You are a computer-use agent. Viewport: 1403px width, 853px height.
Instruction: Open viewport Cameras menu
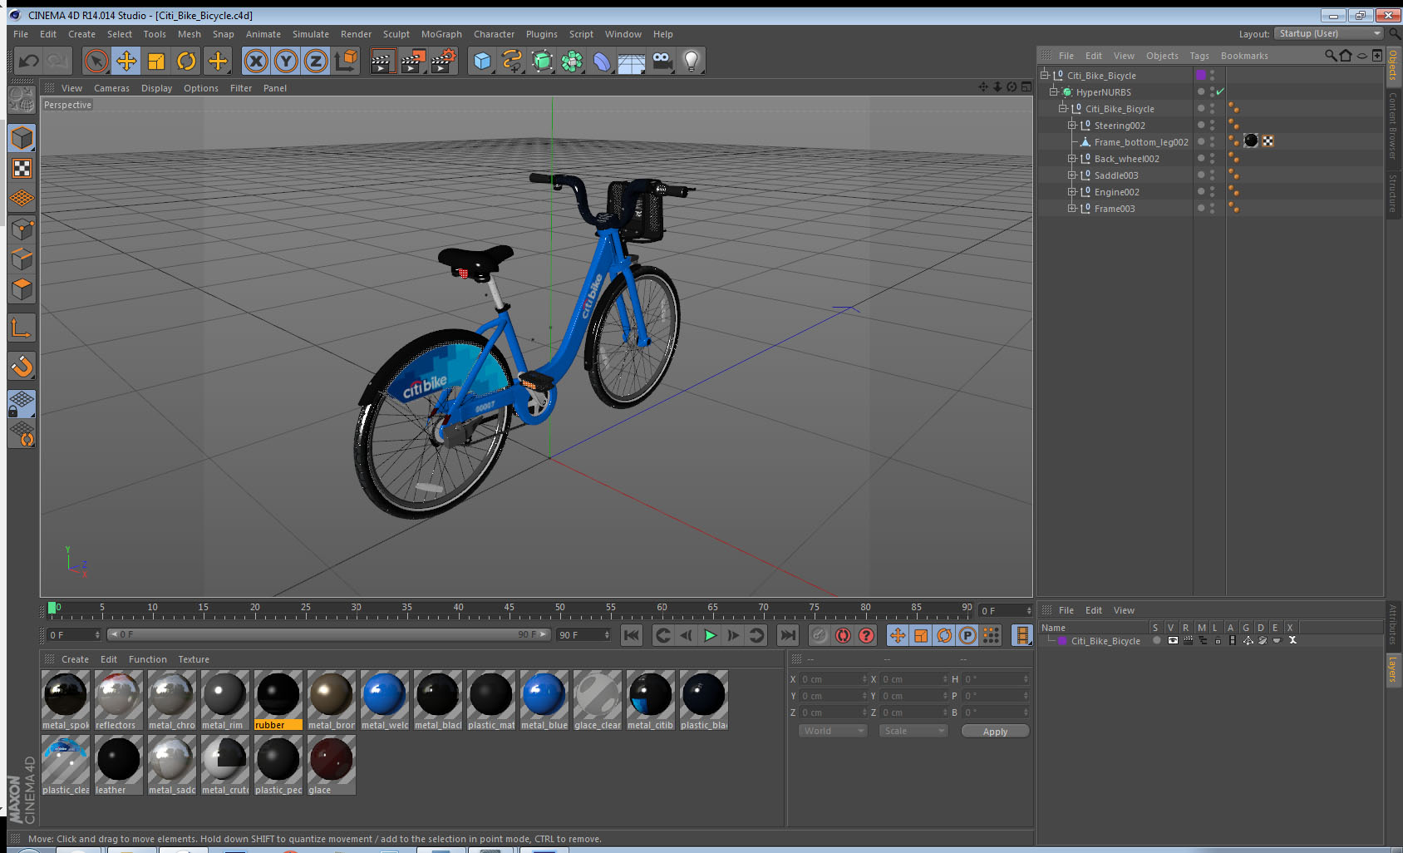(x=111, y=88)
